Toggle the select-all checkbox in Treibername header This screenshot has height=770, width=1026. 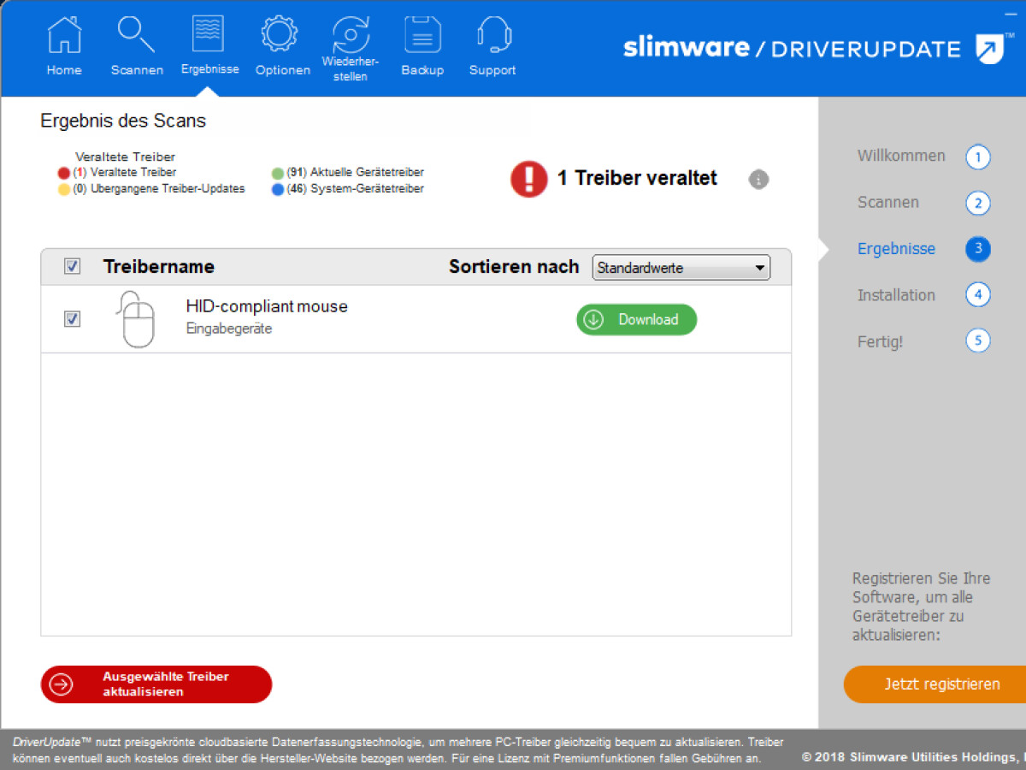pyautogui.click(x=73, y=266)
